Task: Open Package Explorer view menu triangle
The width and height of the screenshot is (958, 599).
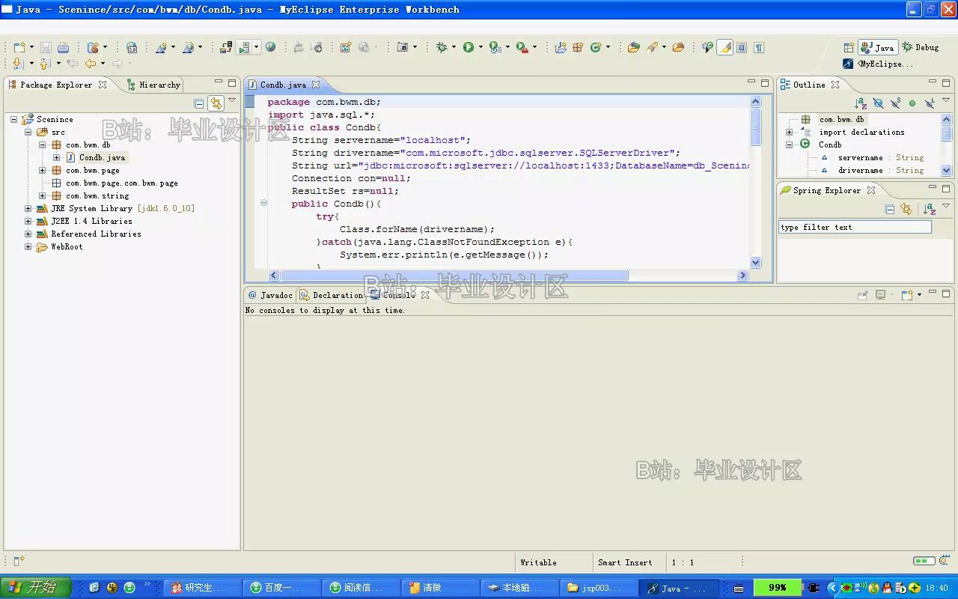Action: (x=232, y=100)
